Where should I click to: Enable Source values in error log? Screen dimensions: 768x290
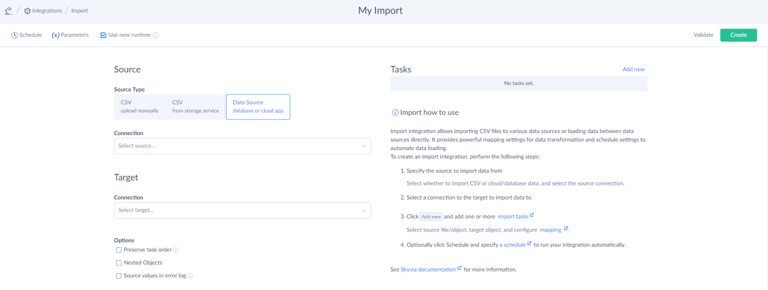tap(119, 276)
